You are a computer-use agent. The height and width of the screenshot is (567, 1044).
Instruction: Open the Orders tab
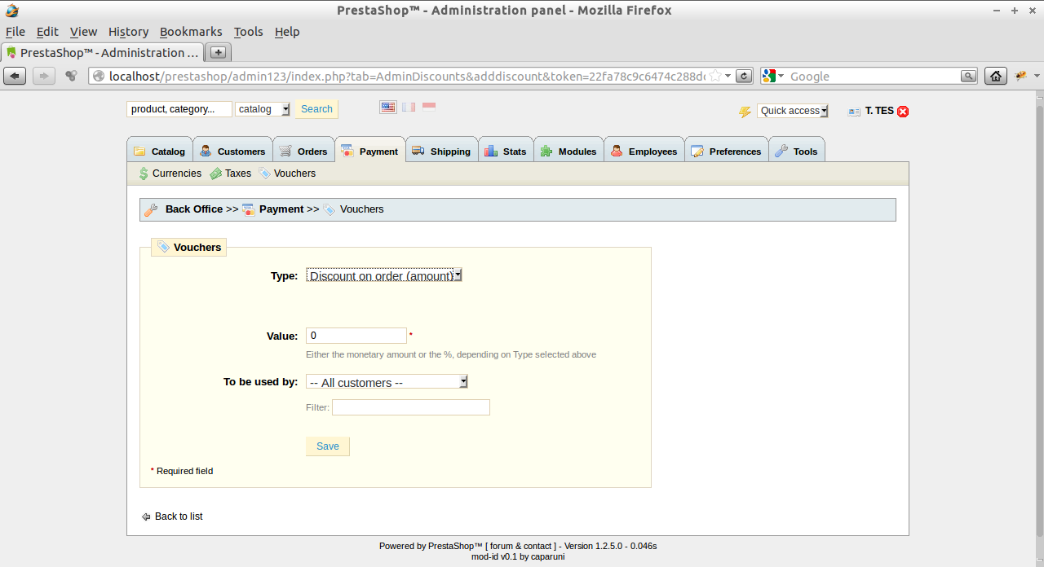(303, 151)
